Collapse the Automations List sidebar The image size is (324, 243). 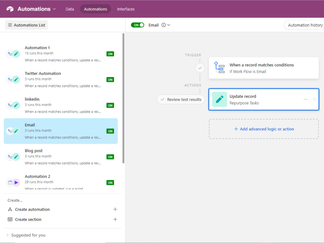(x=27, y=25)
